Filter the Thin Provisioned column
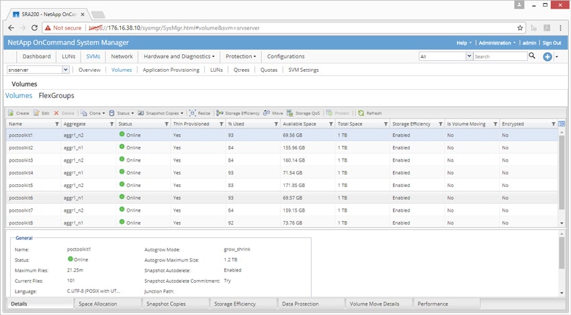The width and height of the screenshot is (571, 315). (x=221, y=124)
